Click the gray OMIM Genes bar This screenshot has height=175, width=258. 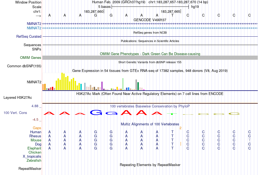tap(150, 58)
